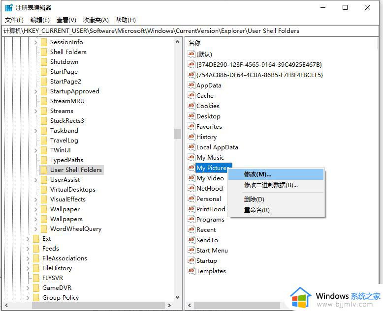The width and height of the screenshot is (383, 311).
Task: Click tree pane horizontal scroll left arrow
Action: pos(6,305)
